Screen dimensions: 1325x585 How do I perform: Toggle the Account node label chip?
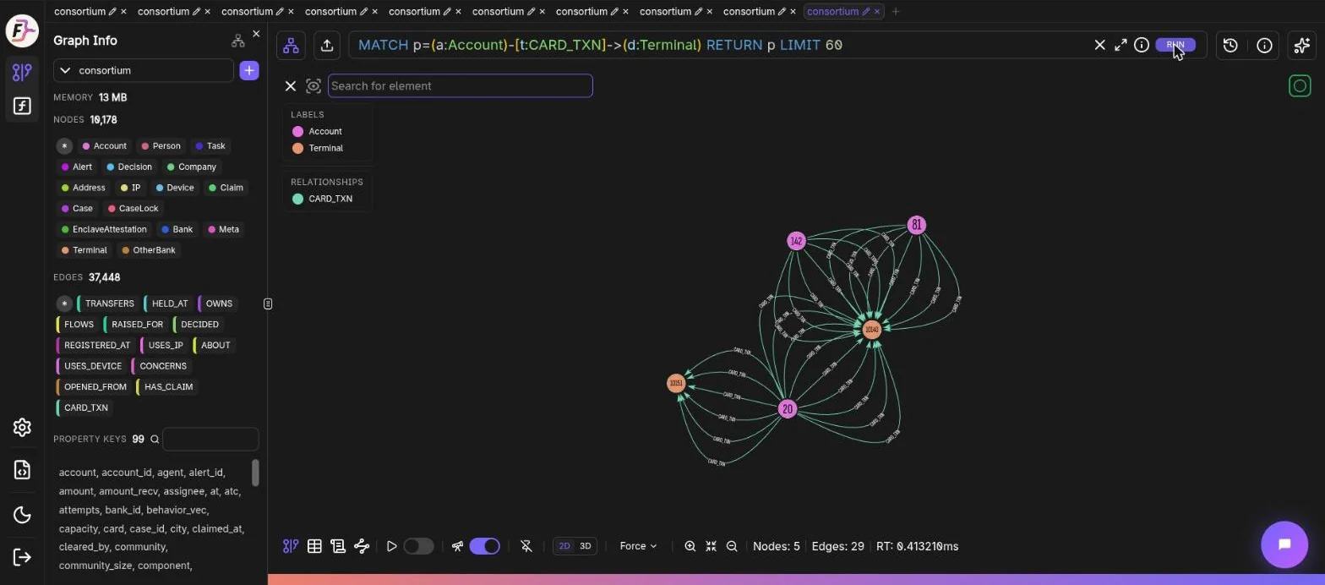104,146
